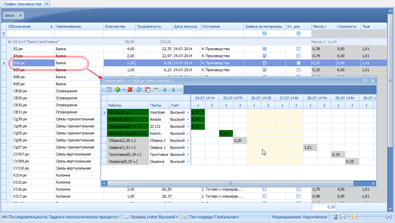Image resolution: width=395 pixels, height=223 pixels.
Task: Click the green plus add icon
Action: [x=117, y=90]
